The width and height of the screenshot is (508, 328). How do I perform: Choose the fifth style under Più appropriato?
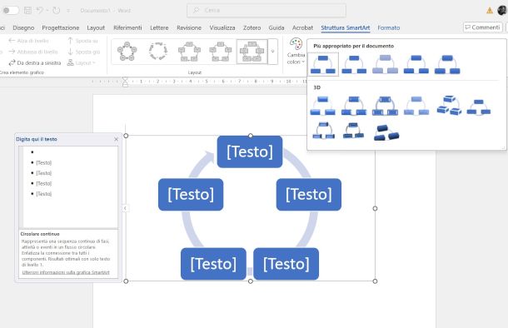(x=447, y=64)
